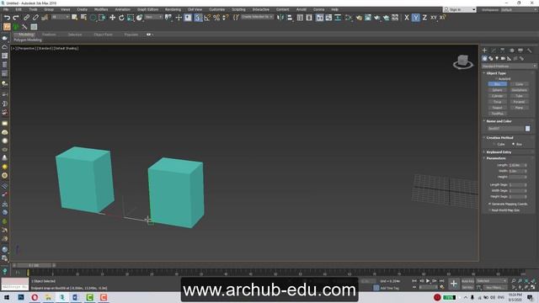Open the Utilities wrench tab
This screenshot has width=539, height=303.
(x=530, y=50)
